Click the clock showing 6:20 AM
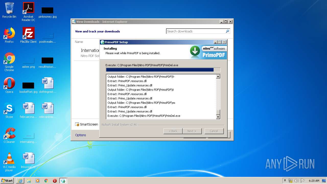Viewport: 327px width, 184px height. click(314, 181)
